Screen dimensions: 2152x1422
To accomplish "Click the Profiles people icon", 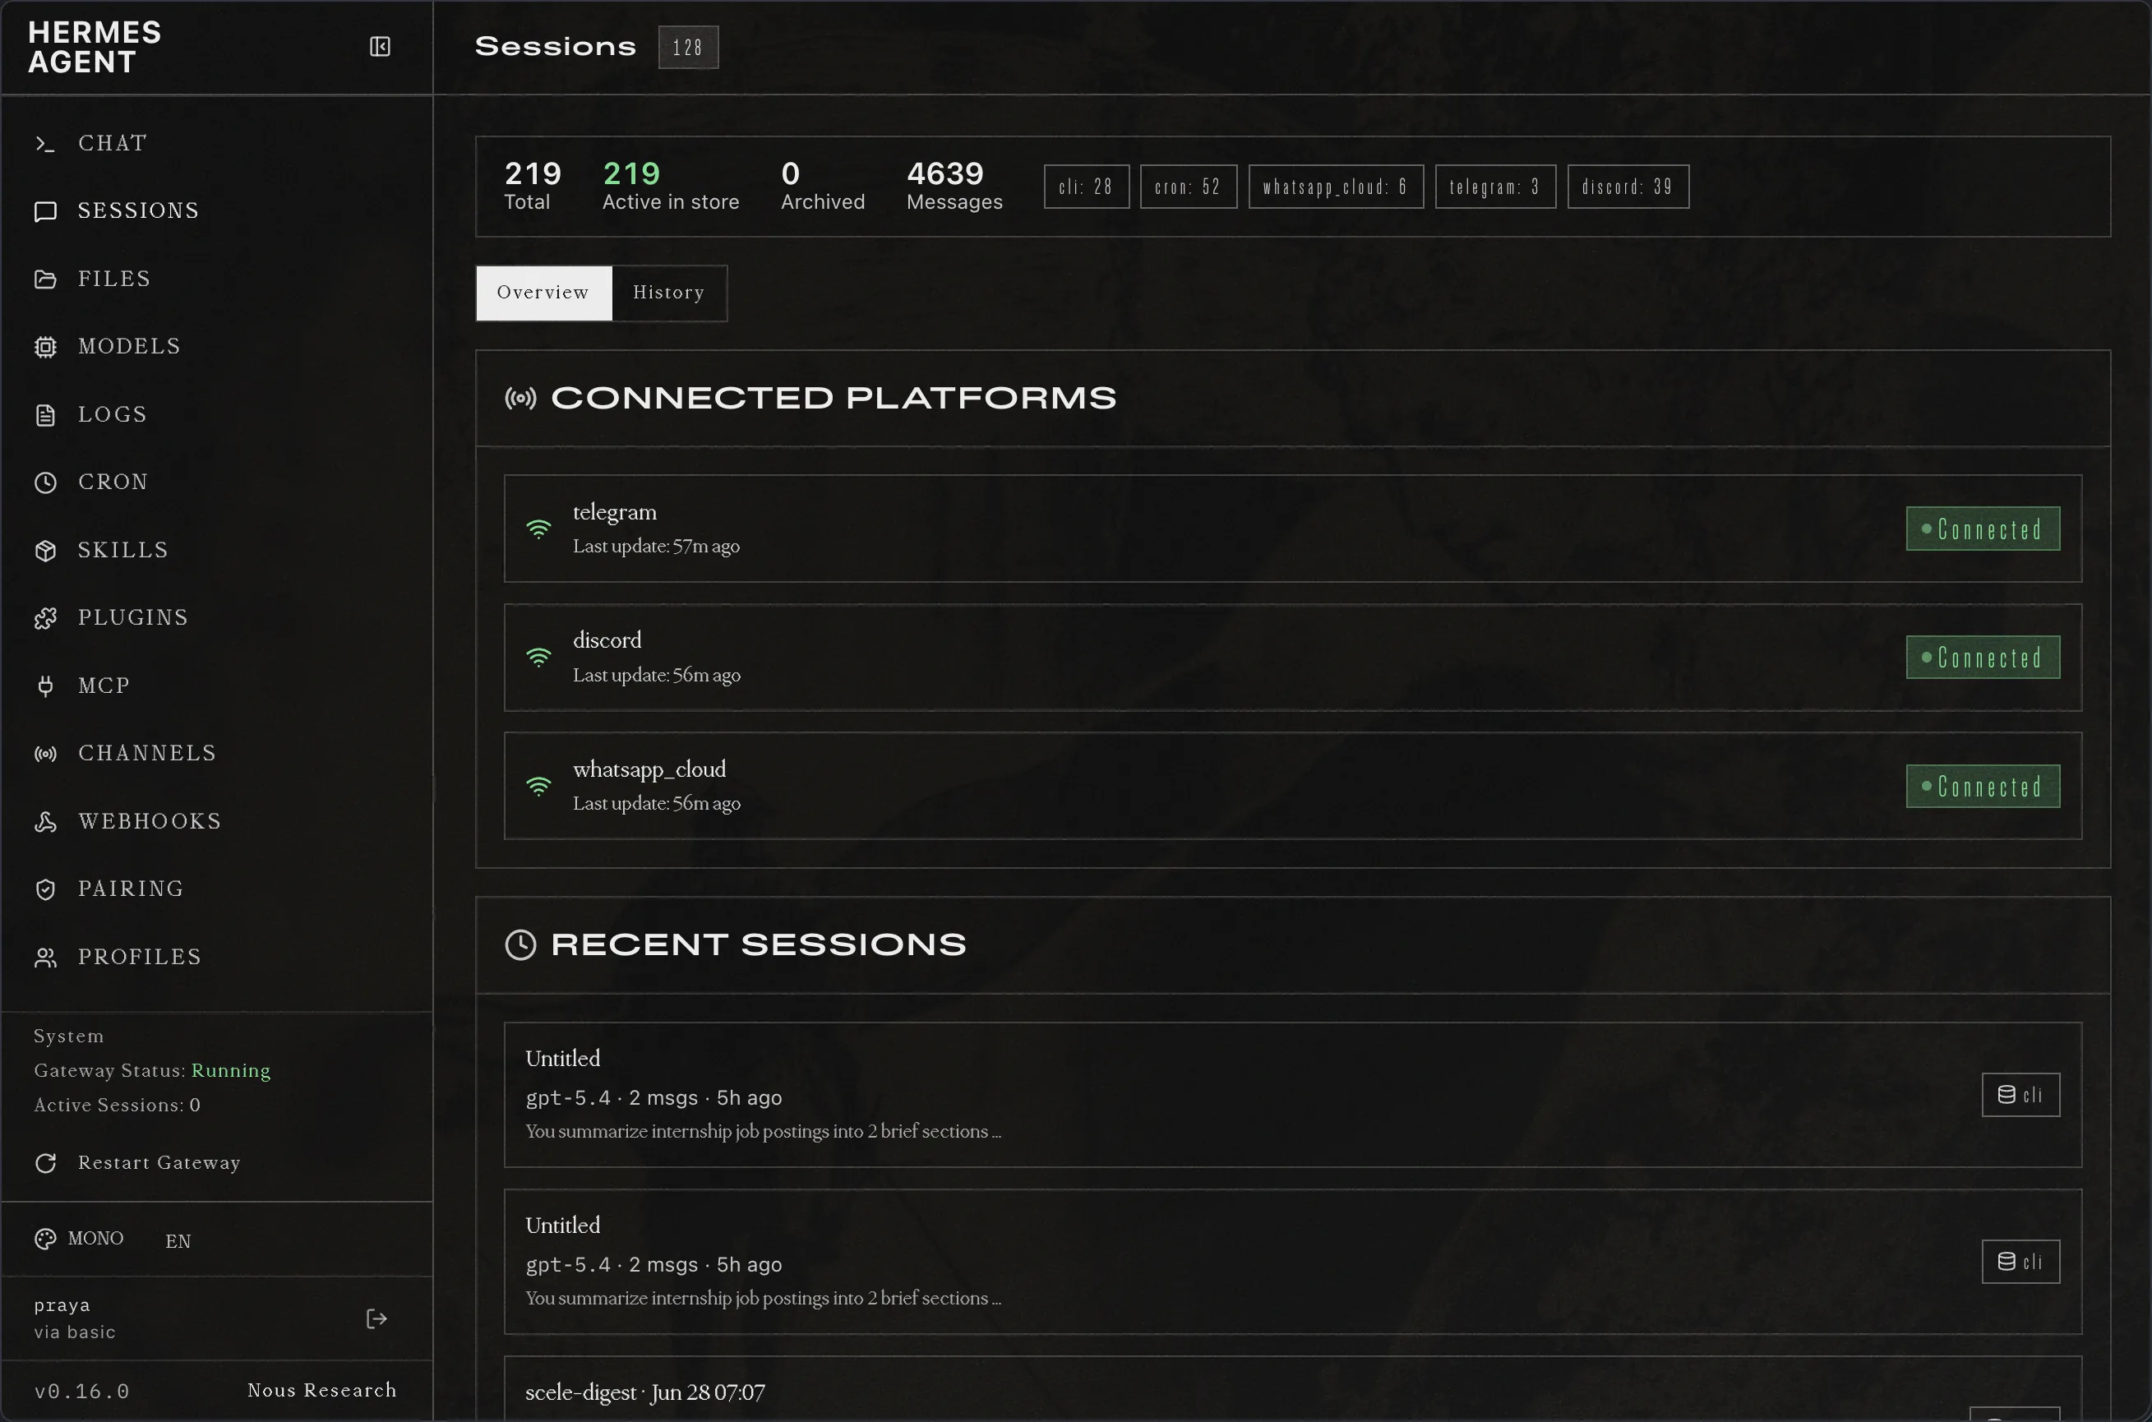I will point(45,957).
